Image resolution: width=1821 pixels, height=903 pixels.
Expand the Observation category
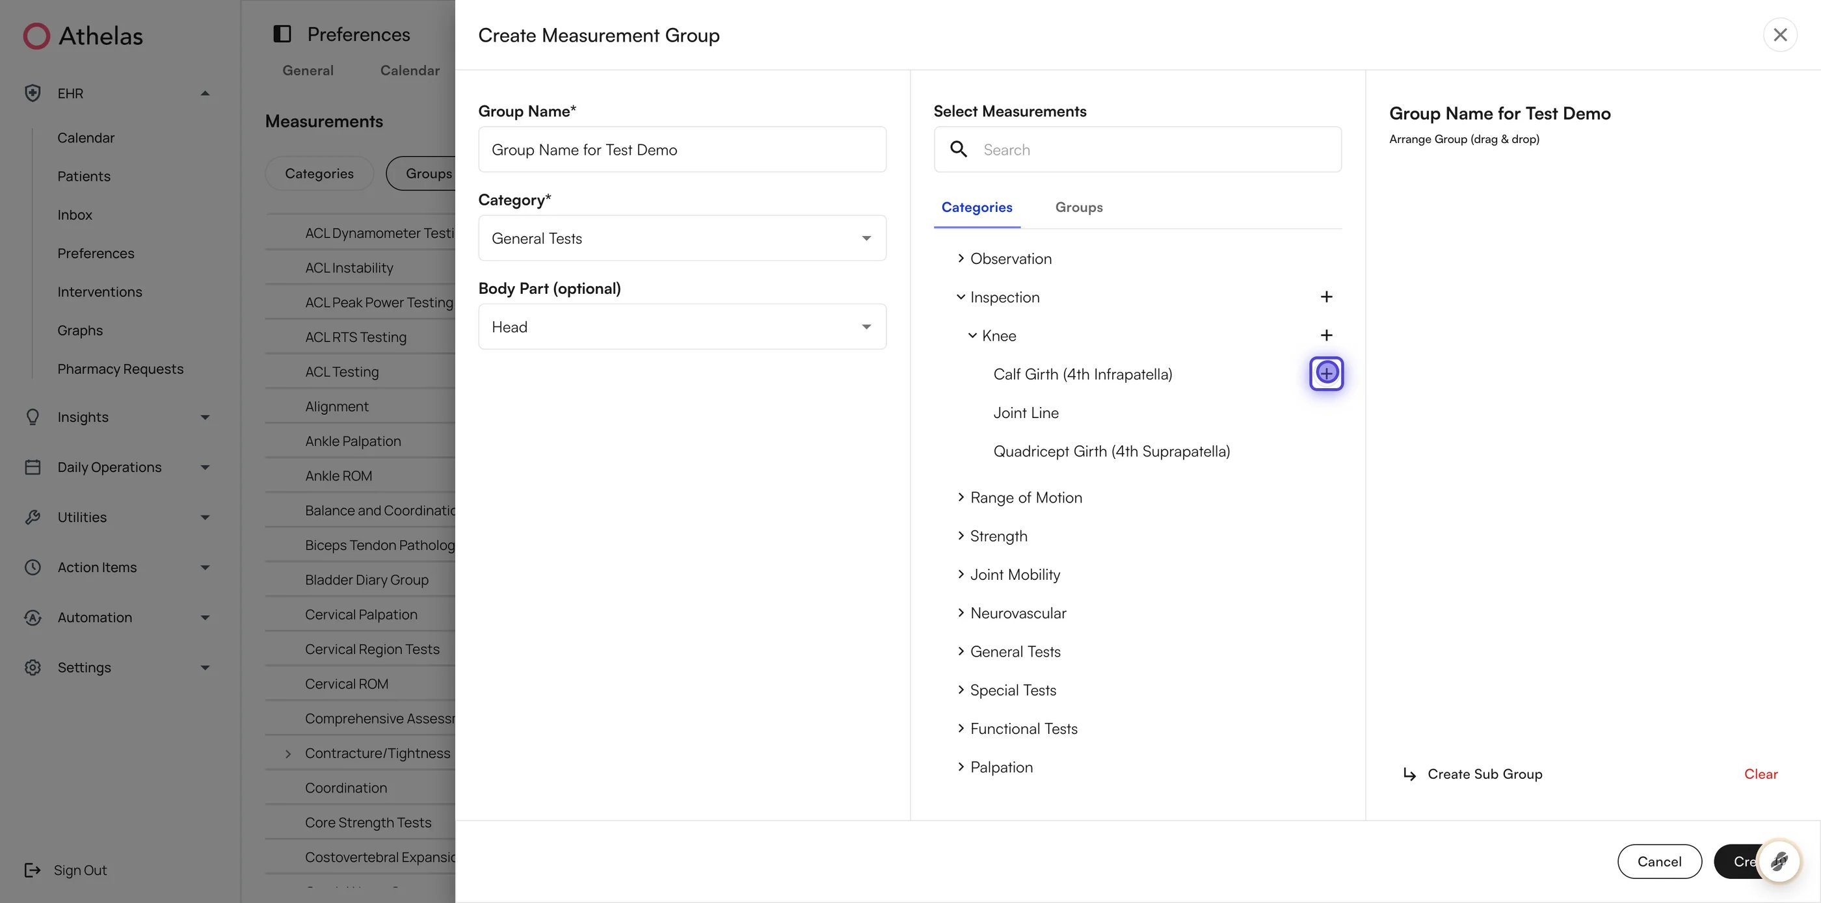(961, 259)
